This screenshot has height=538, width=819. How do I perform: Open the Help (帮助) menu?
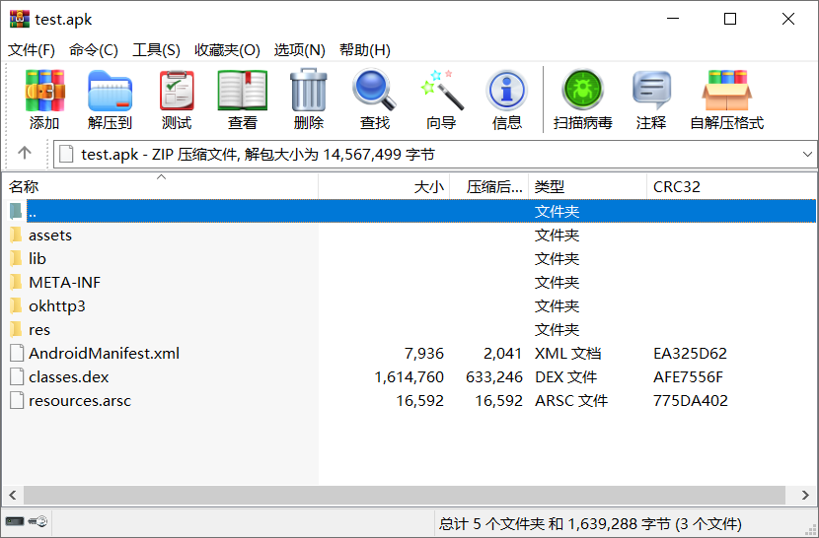click(365, 50)
